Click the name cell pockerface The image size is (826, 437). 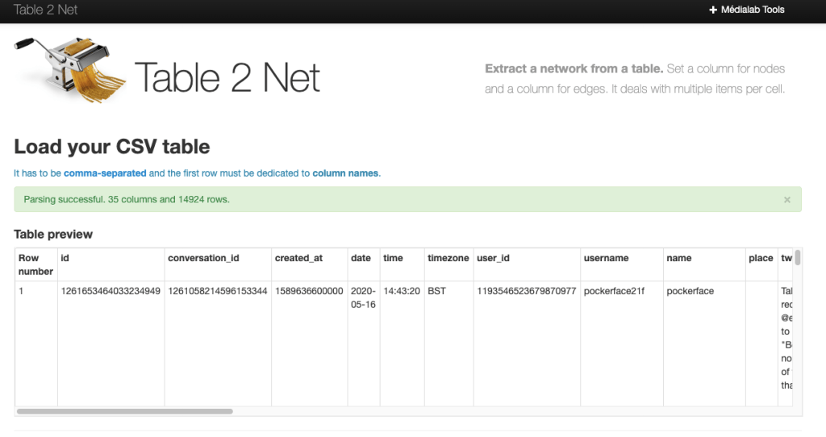(x=704, y=343)
